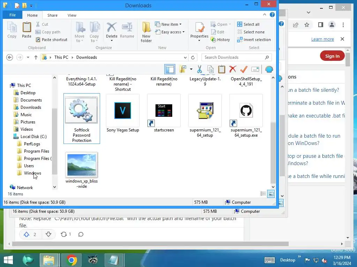Open the recent locations dropdown arrow
Image resolution: width=357 pixels, height=267 pixels.
coord(28,57)
